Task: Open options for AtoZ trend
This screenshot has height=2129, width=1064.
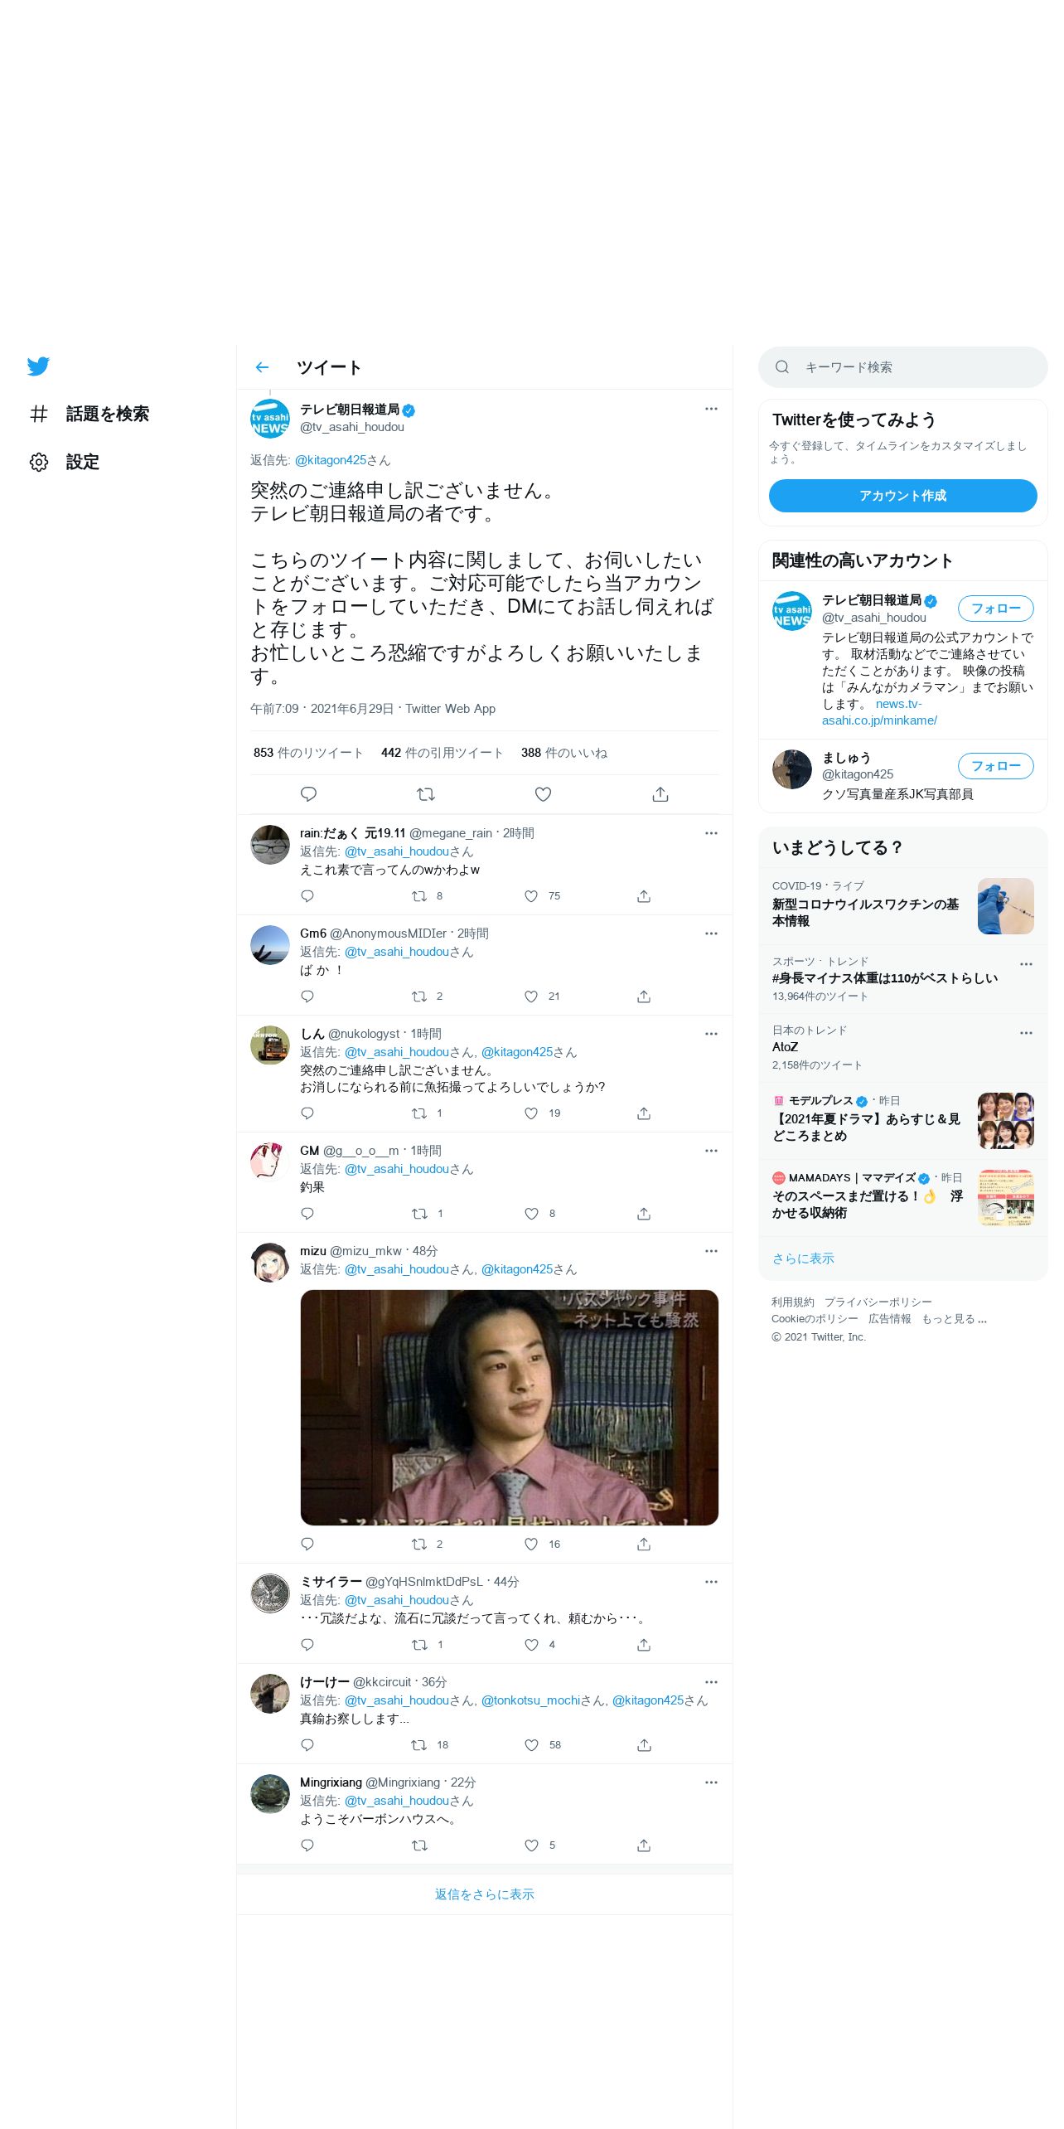Action: [x=1026, y=1033]
